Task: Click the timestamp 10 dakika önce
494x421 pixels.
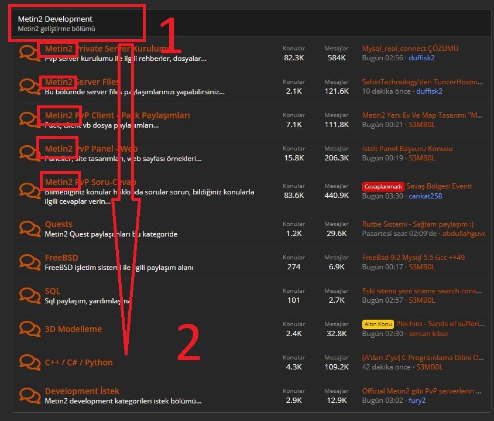Action: (x=386, y=91)
